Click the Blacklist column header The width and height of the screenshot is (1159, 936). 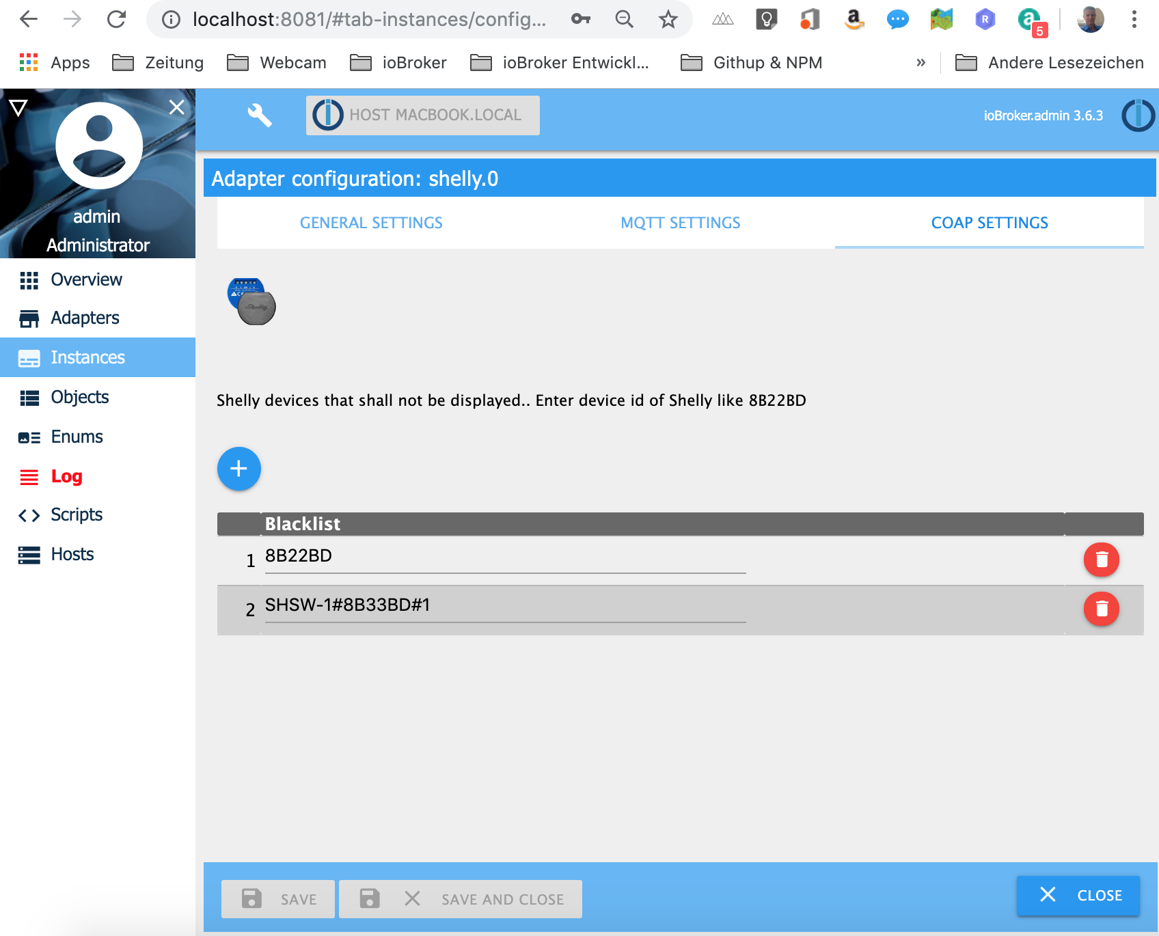click(663, 524)
